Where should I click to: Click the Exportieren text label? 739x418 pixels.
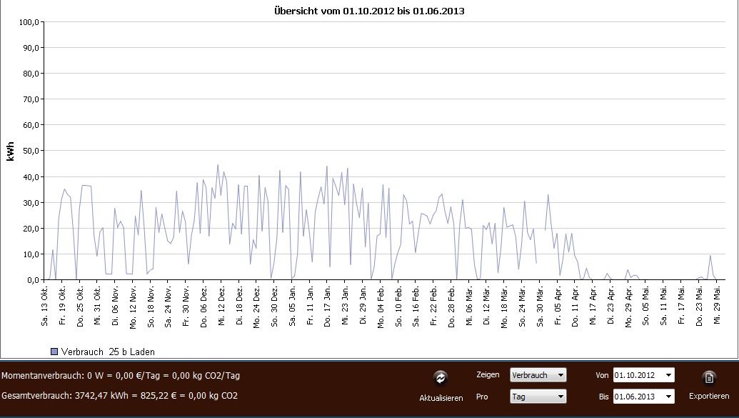coord(708,397)
